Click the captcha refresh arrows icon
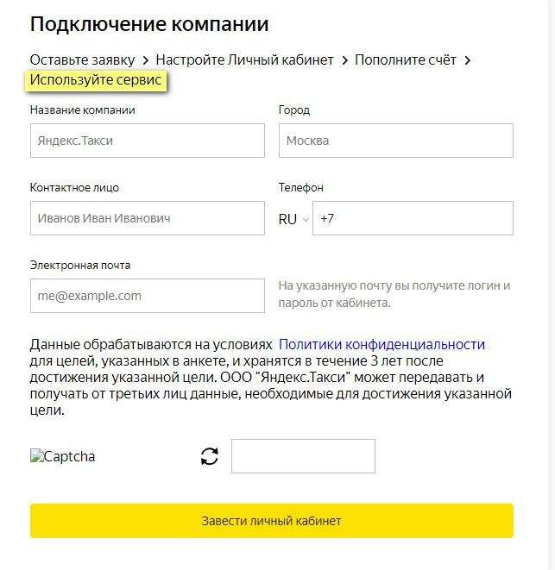This screenshot has height=570, width=555. click(x=210, y=457)
